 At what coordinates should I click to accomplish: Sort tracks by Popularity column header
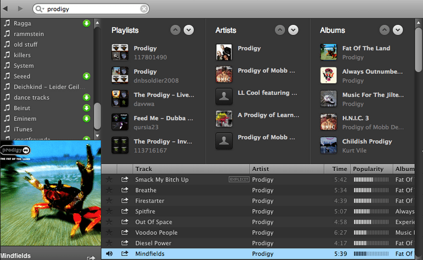pos(372,169)
